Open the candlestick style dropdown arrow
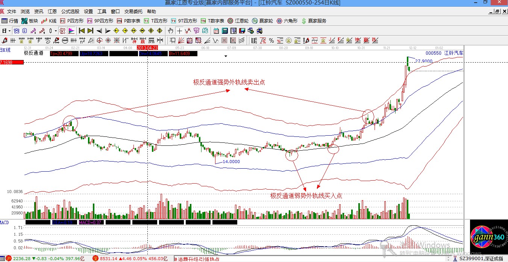Viewport: 508px width, 262px height. pyautogui.click(x=56, y=31)
